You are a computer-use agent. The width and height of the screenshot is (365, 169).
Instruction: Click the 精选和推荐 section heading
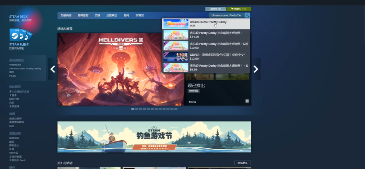click(x=65, y=29)
